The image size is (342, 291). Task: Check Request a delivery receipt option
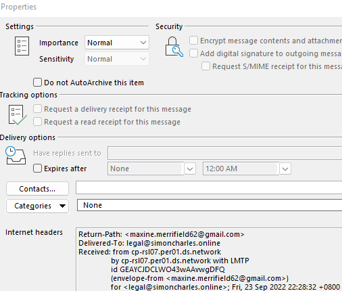pyautogui.click(x=37, y=109)
